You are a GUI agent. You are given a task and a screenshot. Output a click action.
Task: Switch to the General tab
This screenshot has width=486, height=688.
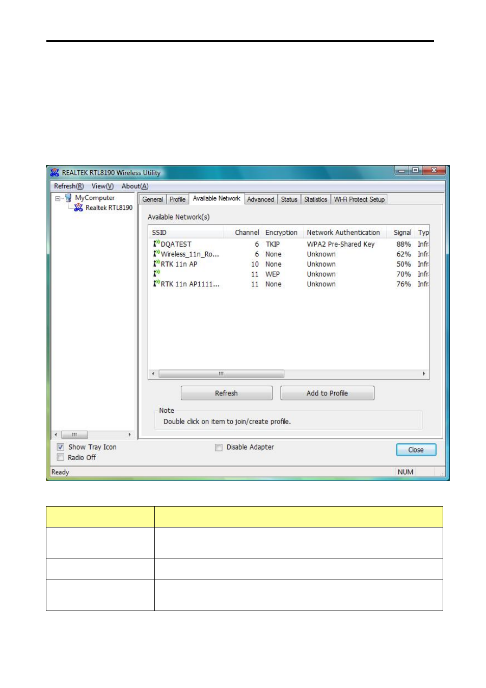tap(153, 199)
